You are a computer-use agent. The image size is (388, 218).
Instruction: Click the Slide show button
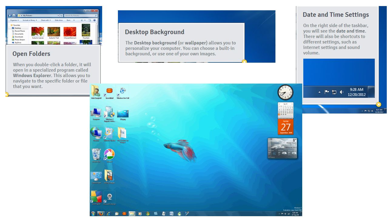tap(59, 20)
